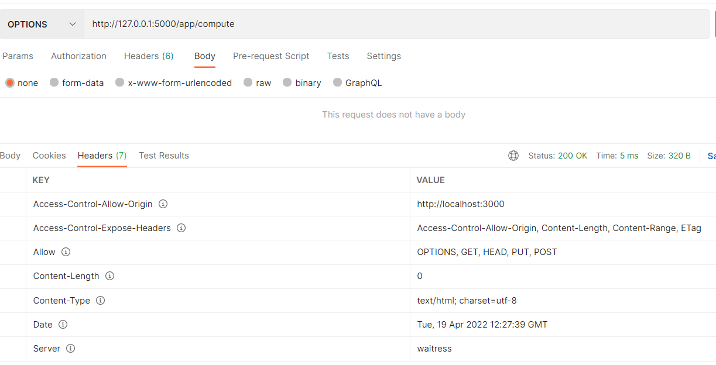Viewport: 716px width, 365px height.
Task: Click the Content-Type key name
Action: click(61, 301)
